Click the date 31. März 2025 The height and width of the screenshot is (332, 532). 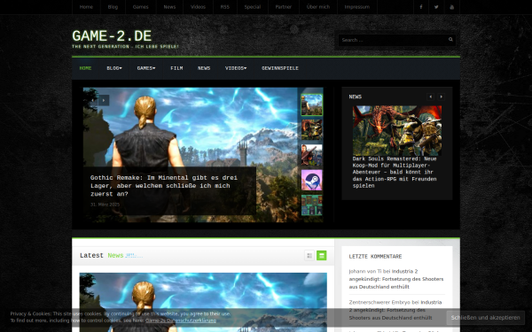[x=105, y=205]
